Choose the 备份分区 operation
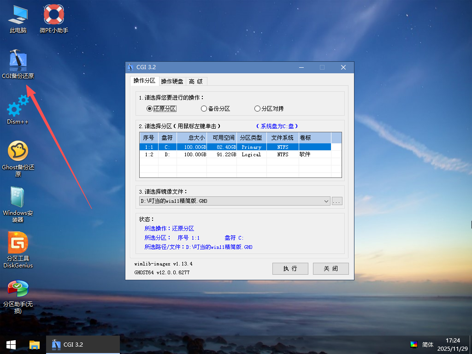This screenshot has height=354, width=472. [204, 108]
